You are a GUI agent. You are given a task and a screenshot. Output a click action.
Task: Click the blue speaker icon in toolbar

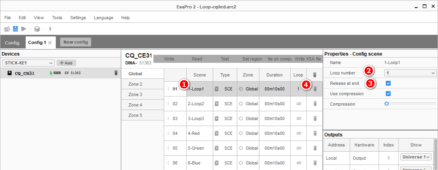(x=15, y=29)
